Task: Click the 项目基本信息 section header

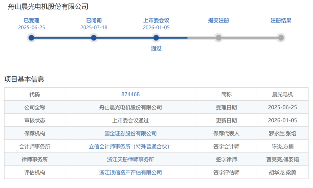Action: [x=24, y=79]
